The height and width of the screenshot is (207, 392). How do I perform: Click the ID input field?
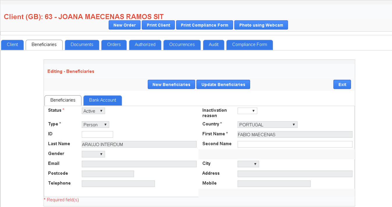point(97,135)
